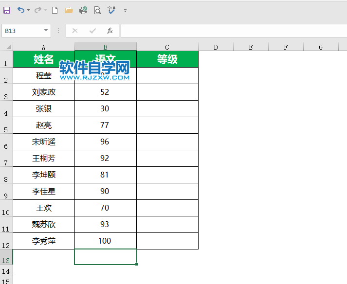This screenshot has height=284, width=347.
Task: Click the cell with name 王桐芳
Action: pyautogui.click(x=44, y=159)
